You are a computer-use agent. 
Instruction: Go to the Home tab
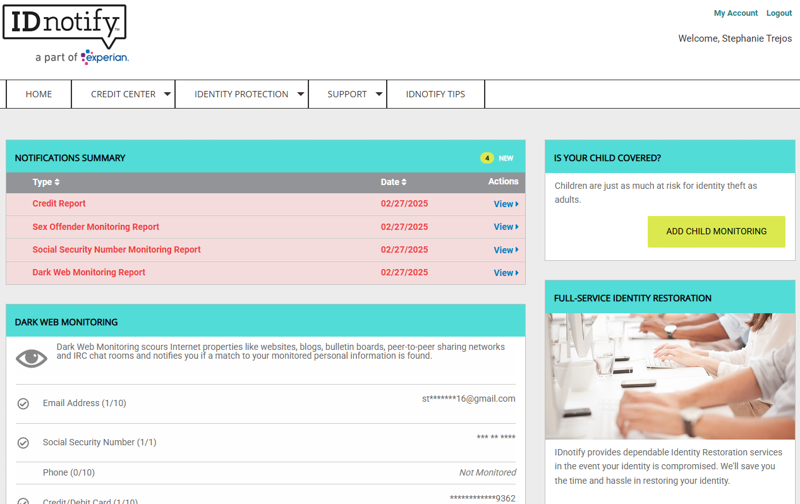tap(39, 94)
